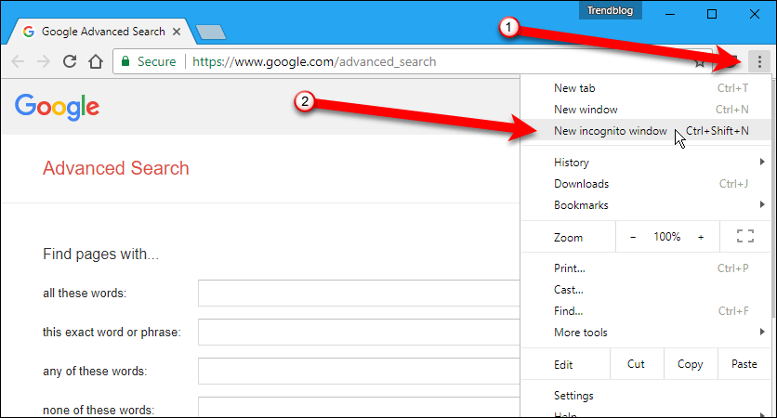Image resolution: width=777 pixels, height=418 pixels.
Task: Click the 100% zoom value
Action: (667, 237)
